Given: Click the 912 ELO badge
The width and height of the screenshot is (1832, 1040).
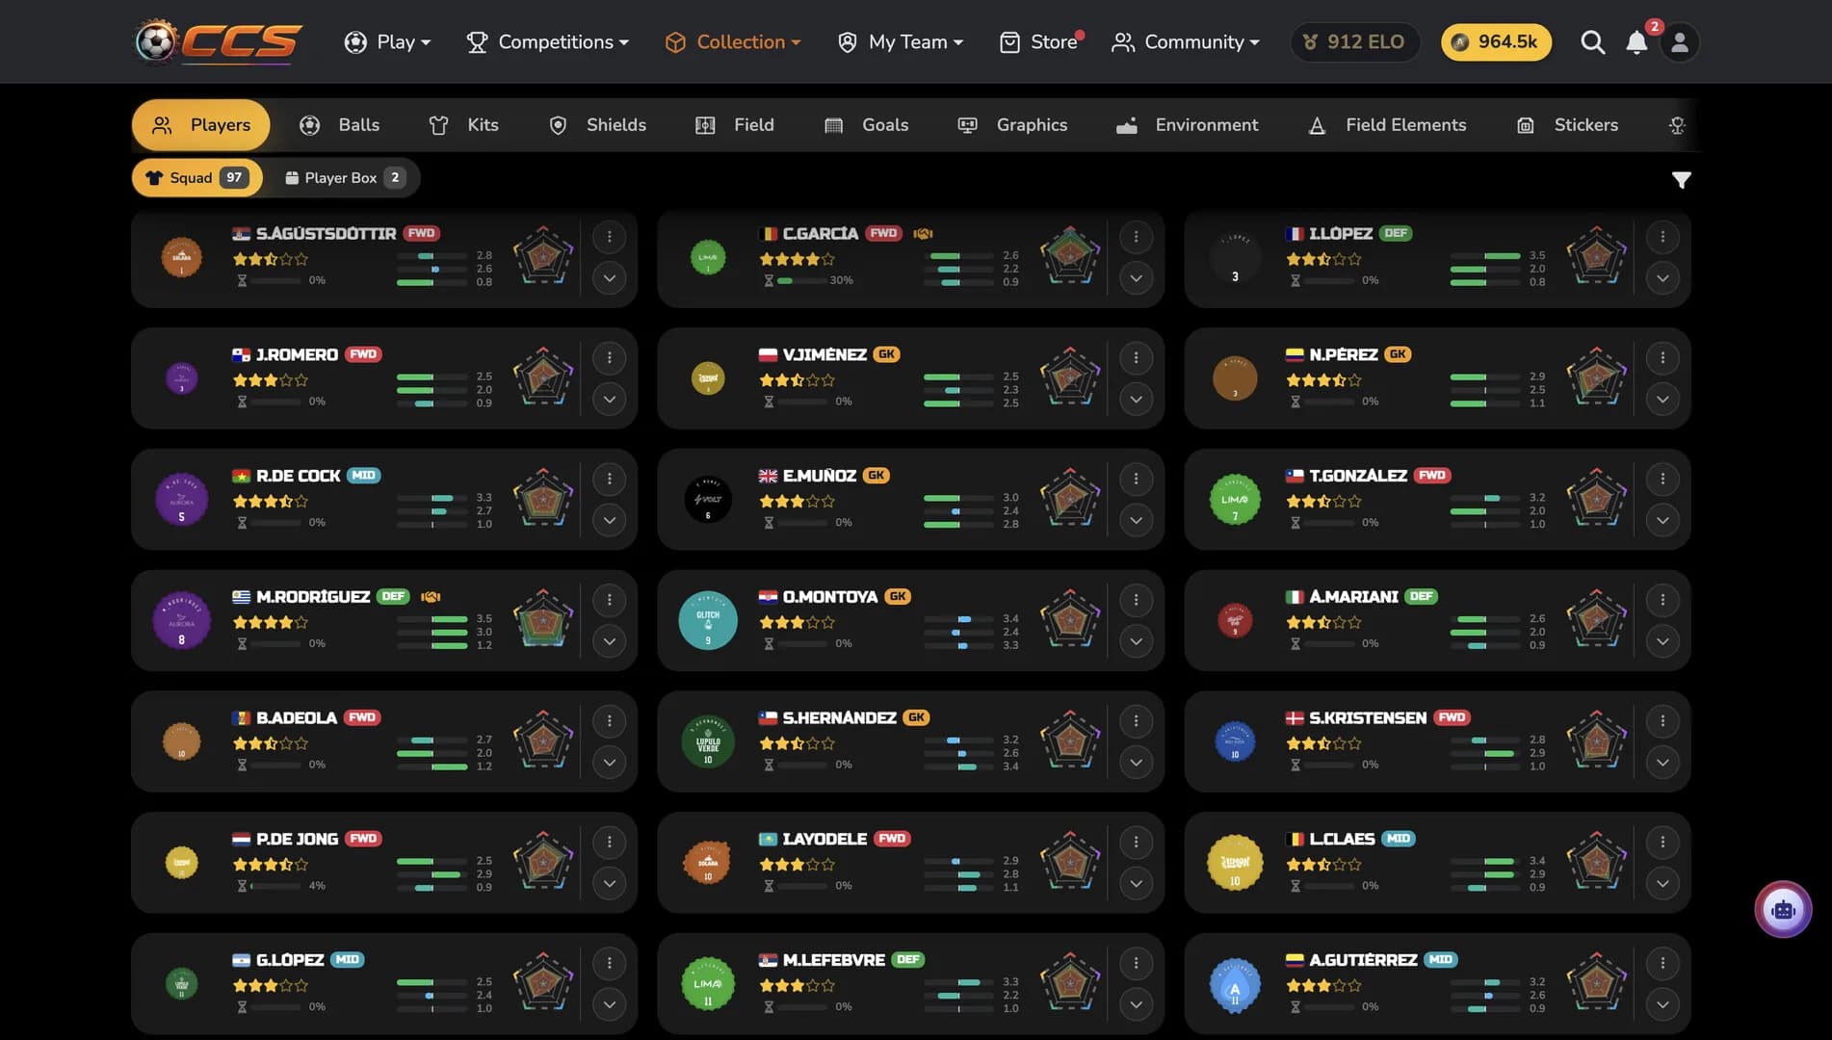Looking at the screenshot, I should pos(1354,42).
